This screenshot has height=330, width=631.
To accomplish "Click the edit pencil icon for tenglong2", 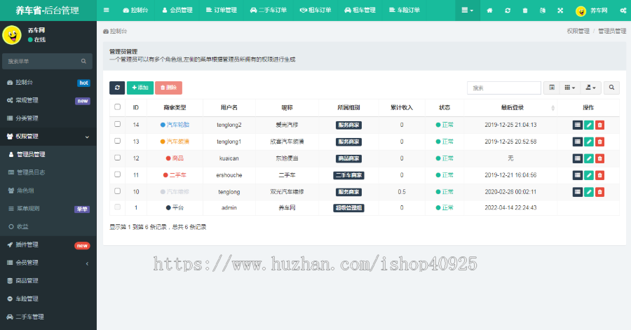I will point(589,125).
